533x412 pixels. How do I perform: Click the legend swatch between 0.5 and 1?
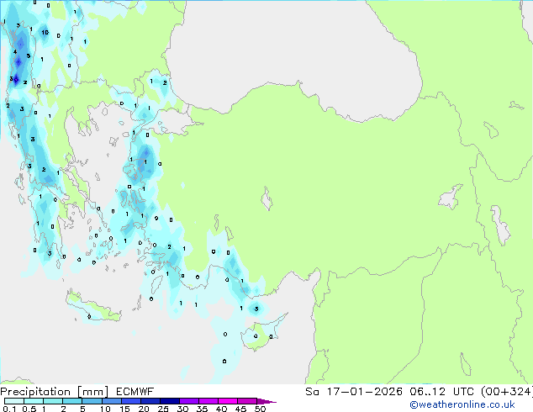(34, 401)
